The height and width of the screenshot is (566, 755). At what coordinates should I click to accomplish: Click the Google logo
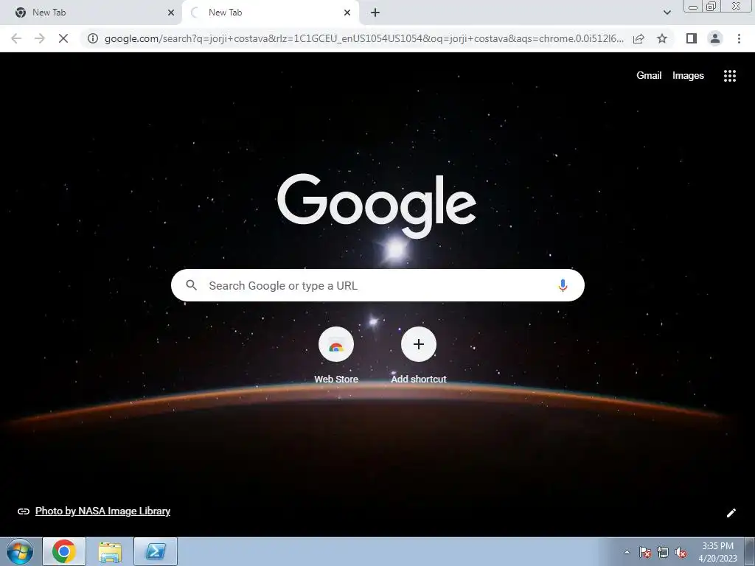[377, 206]
